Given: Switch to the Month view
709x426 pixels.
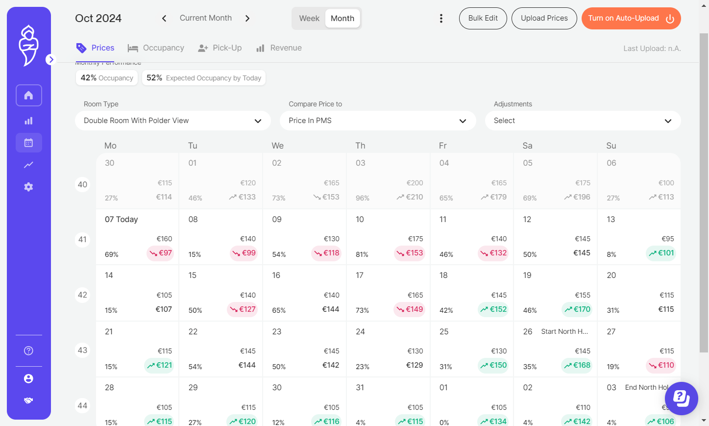Looking at the screenshot, I should tap(342, 18).
